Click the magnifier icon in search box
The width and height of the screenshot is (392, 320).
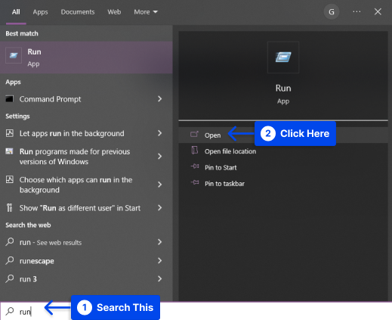point(10,311)
